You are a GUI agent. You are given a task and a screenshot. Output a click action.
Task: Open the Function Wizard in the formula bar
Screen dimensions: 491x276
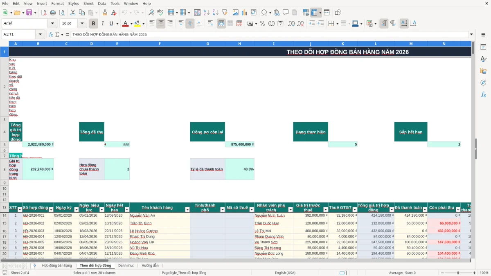click(51, 34)
